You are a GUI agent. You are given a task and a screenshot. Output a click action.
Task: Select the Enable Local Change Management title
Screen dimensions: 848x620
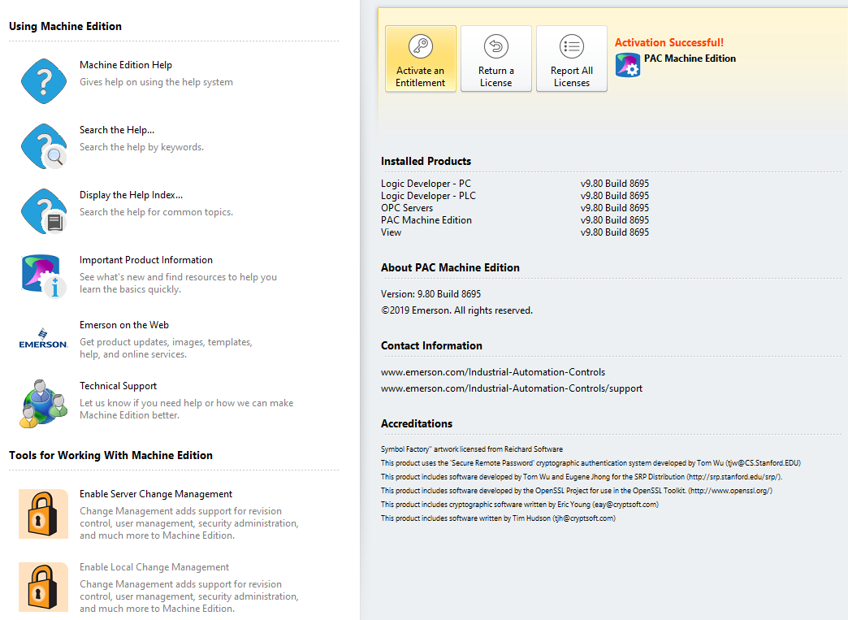(154, 567)
